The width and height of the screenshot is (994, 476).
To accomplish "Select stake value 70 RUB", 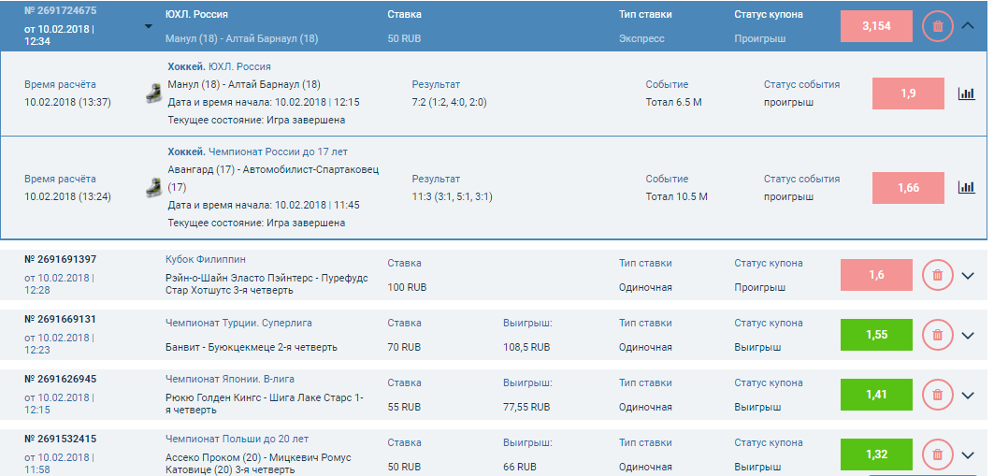I will point(405,347).
